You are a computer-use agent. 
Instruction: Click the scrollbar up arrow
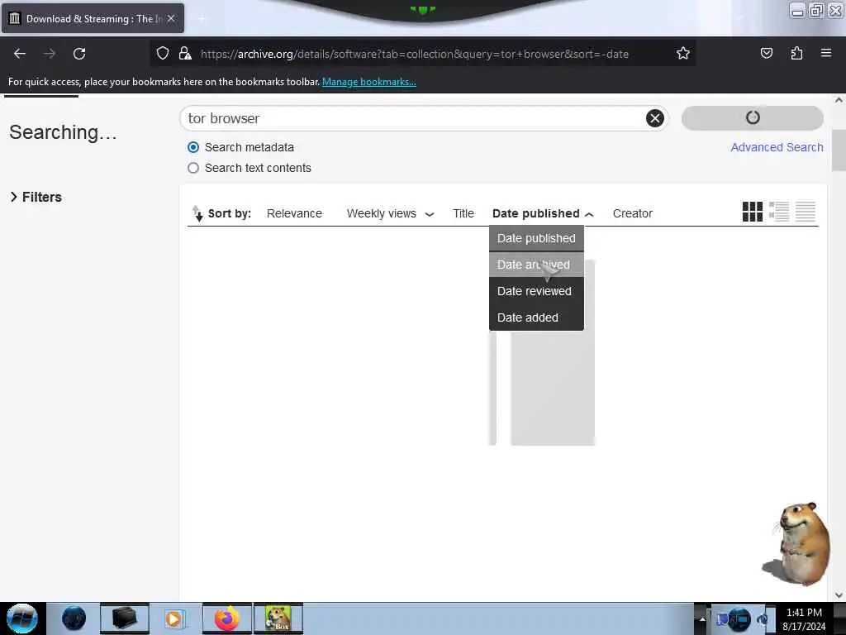pos(839,100)
